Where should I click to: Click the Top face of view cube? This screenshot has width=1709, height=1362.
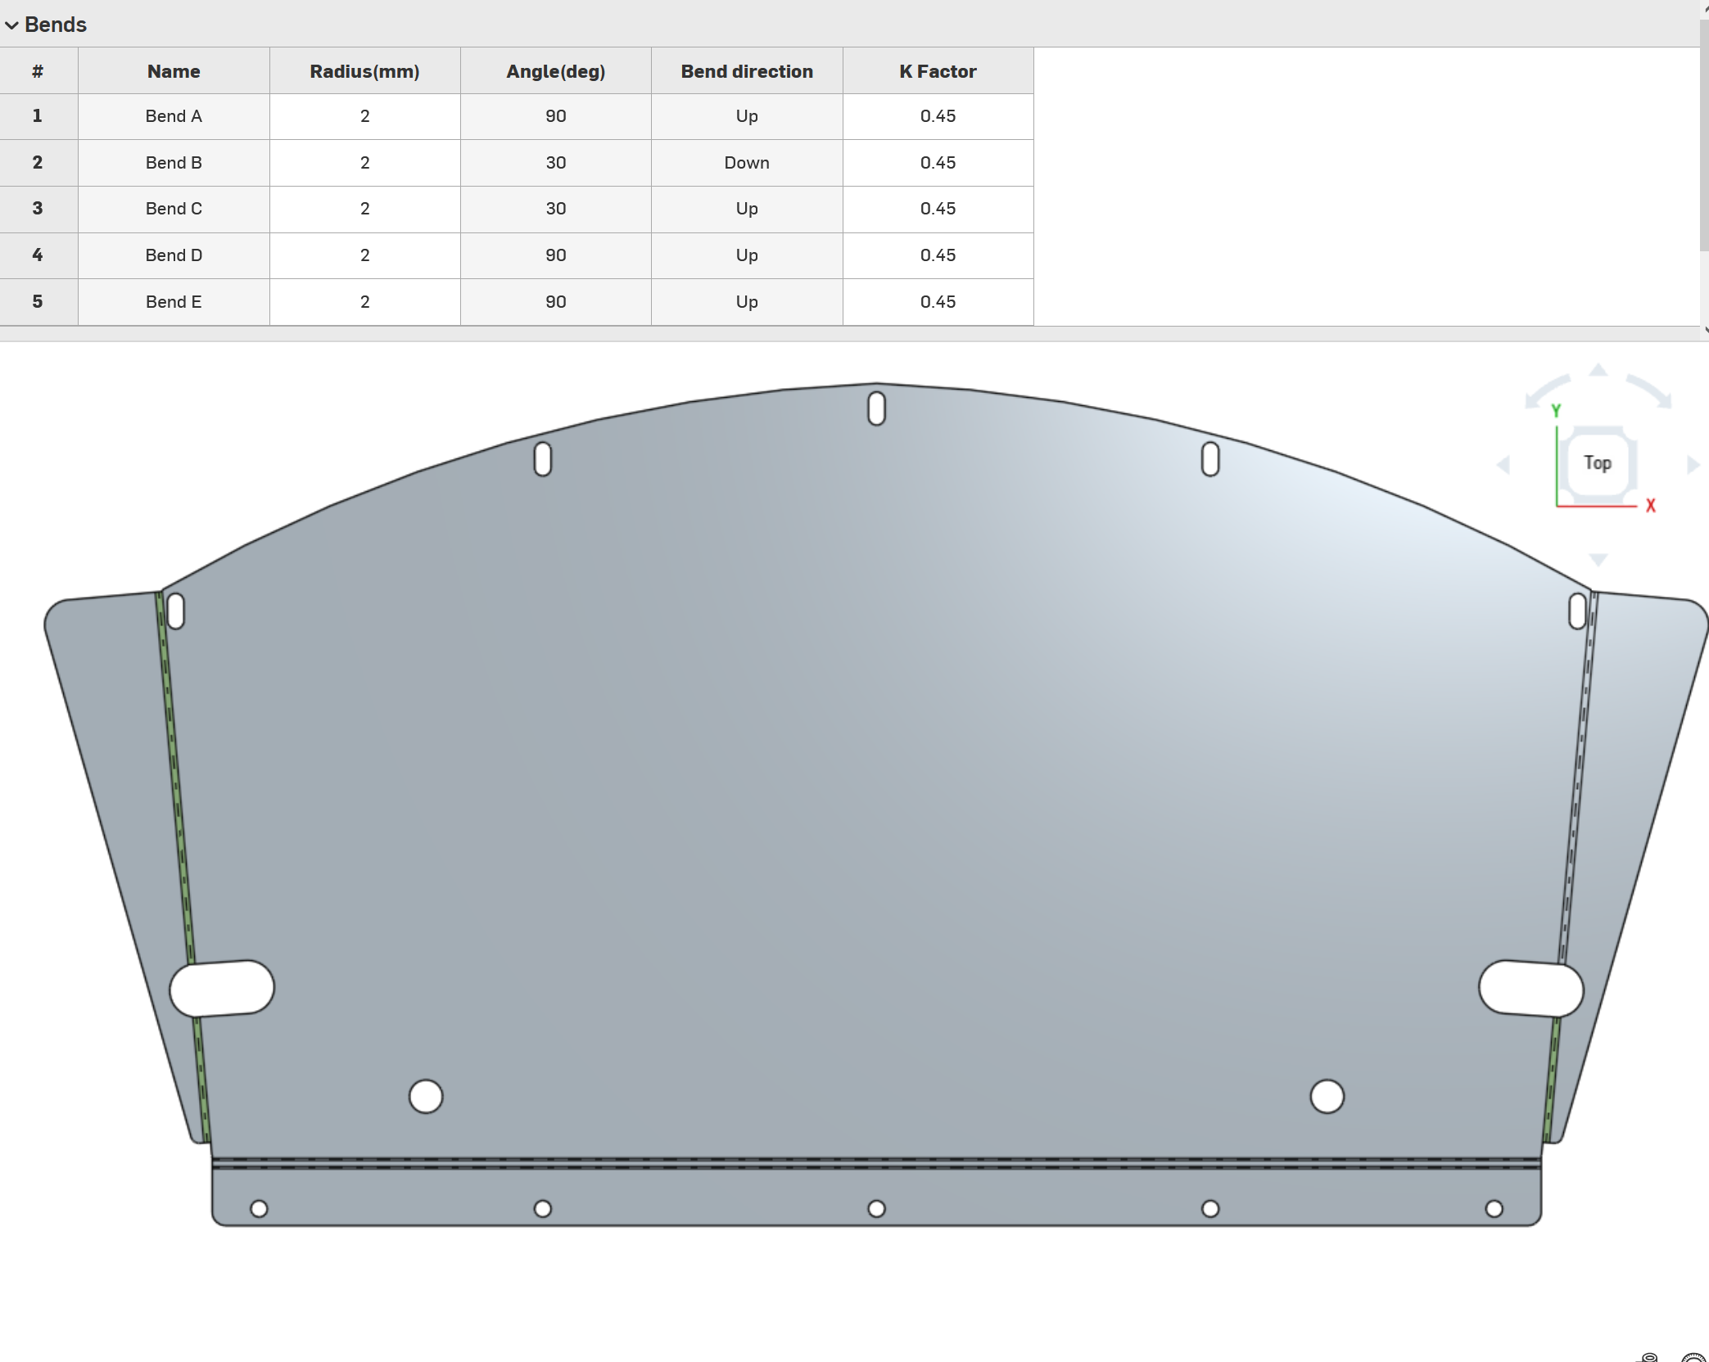[x=1597, y=463]
